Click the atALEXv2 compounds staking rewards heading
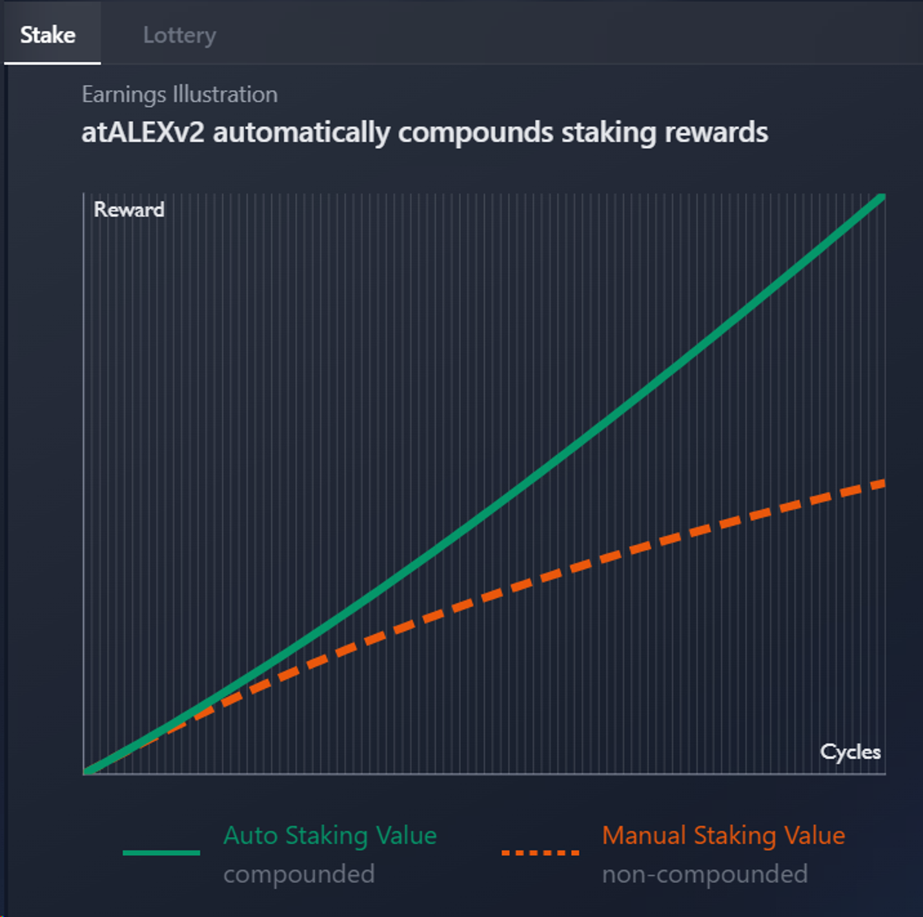 [425, 132]
